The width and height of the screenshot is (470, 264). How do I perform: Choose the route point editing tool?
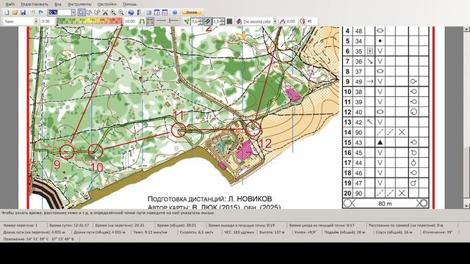[90, 12]
